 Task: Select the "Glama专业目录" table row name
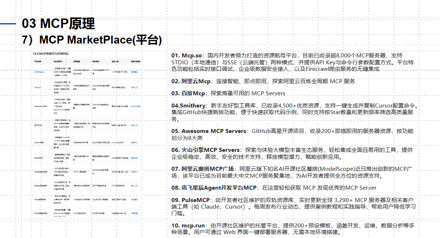tap(40, 186)
